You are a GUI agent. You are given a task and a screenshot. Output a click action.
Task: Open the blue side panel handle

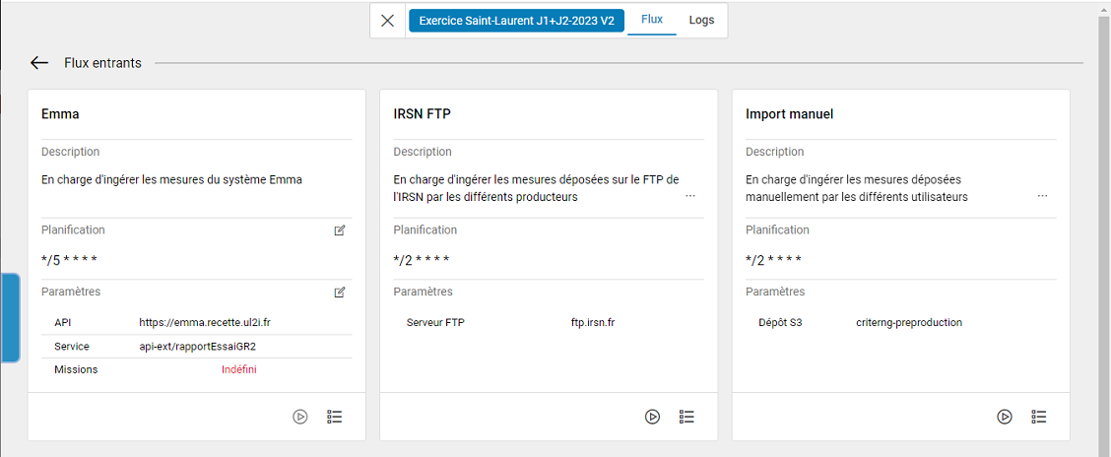10,318
